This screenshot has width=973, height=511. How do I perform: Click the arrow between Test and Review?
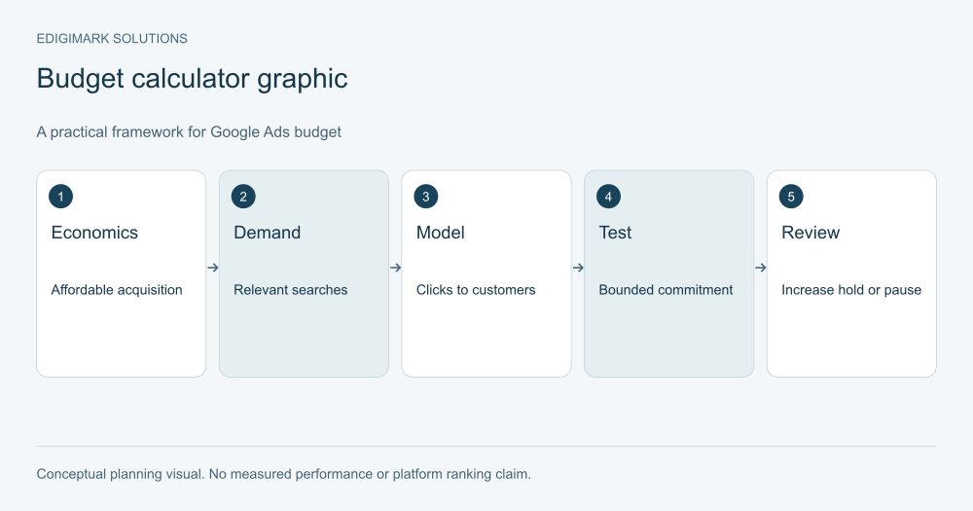click(761, 268)
